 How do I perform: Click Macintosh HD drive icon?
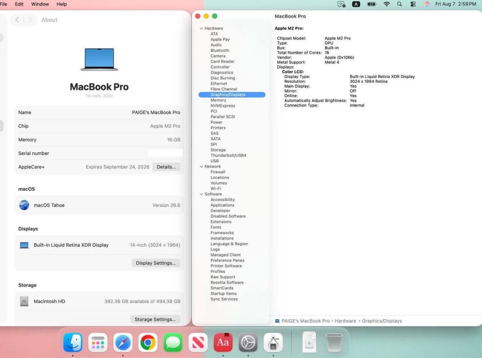24,301
